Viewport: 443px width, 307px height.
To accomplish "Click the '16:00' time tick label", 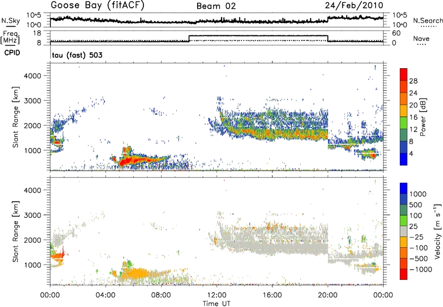I will (x=272, y=295).
